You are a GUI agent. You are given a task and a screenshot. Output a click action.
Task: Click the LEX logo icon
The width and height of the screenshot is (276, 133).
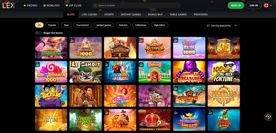point(8,5)
